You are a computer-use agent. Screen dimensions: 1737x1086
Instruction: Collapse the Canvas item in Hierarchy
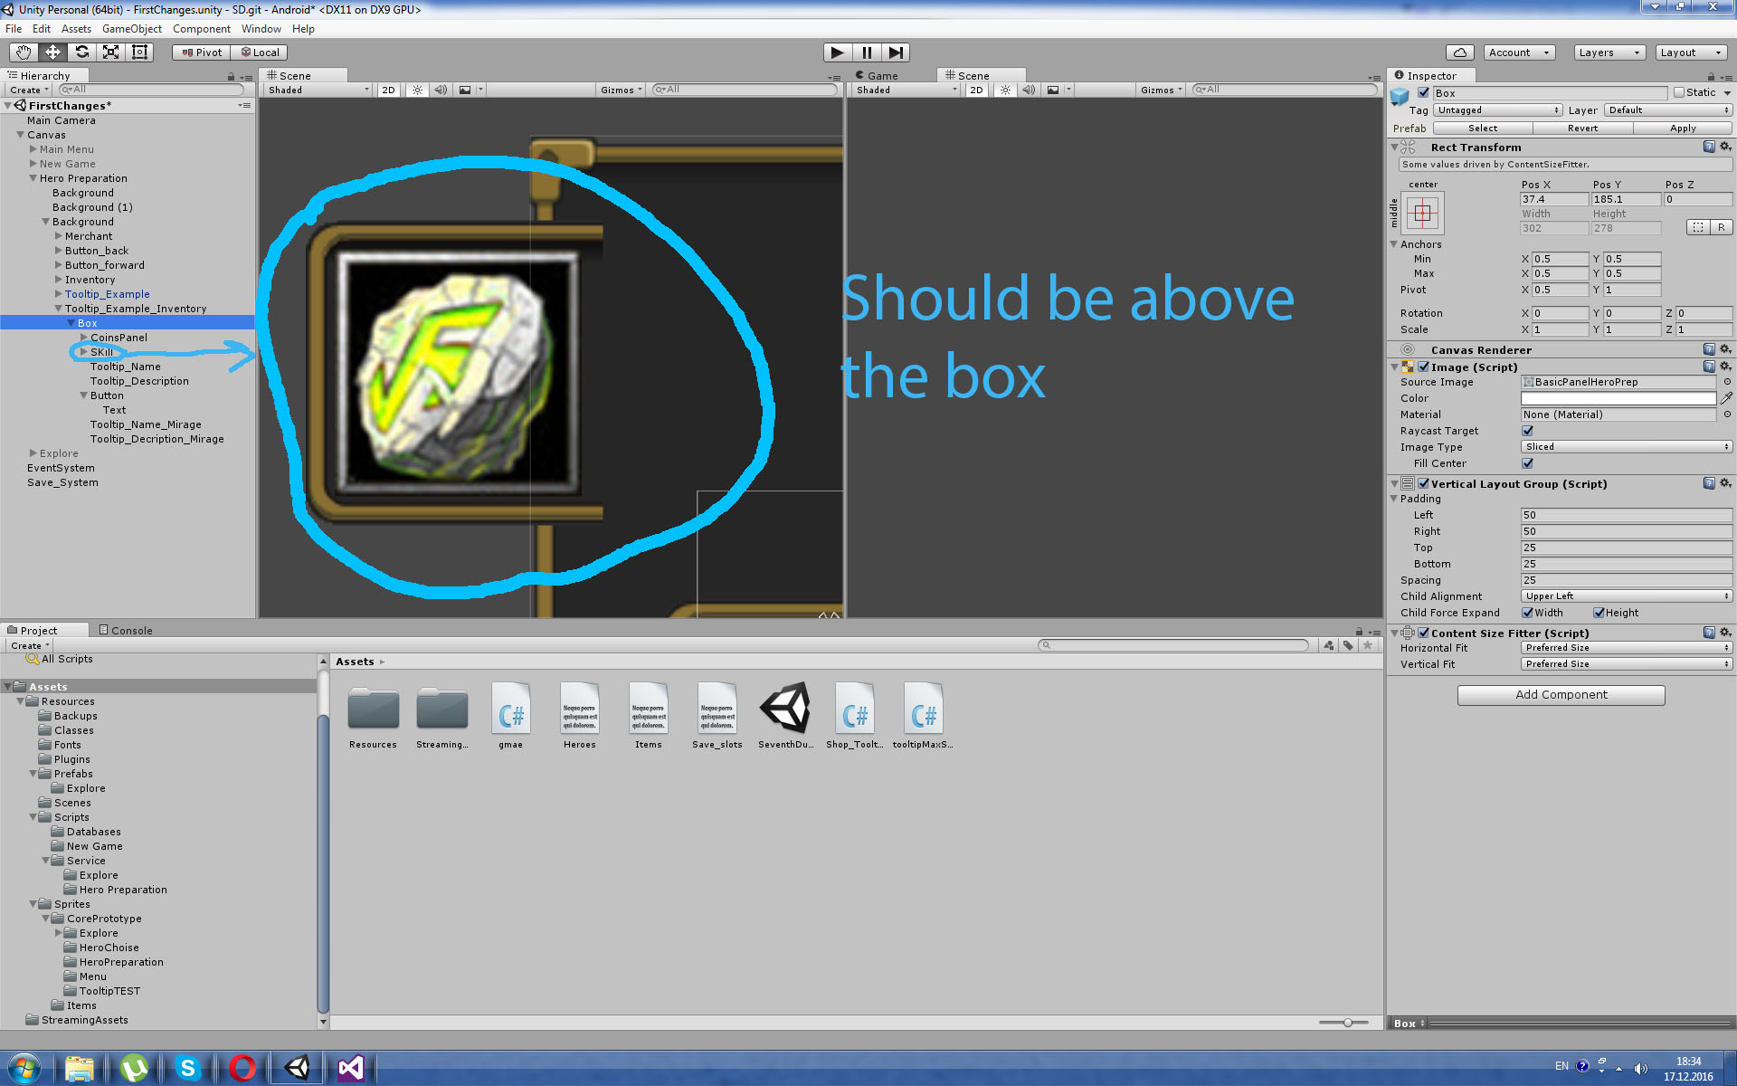pos(20,135)
